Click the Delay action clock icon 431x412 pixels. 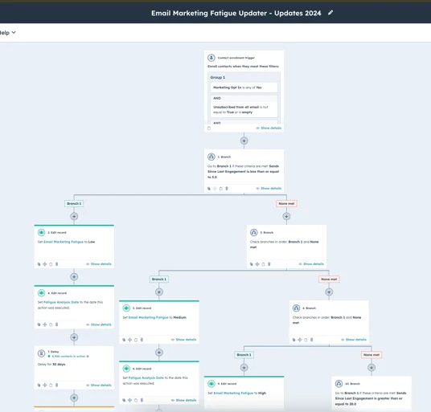[41, 353]
